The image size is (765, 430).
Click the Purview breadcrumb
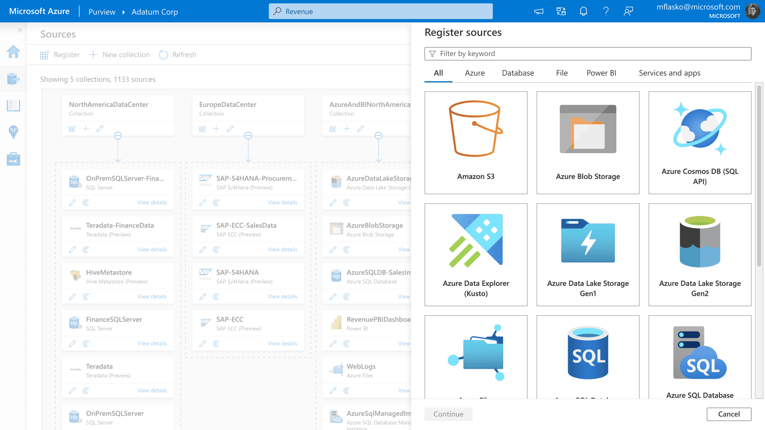(x=102, y=11)
